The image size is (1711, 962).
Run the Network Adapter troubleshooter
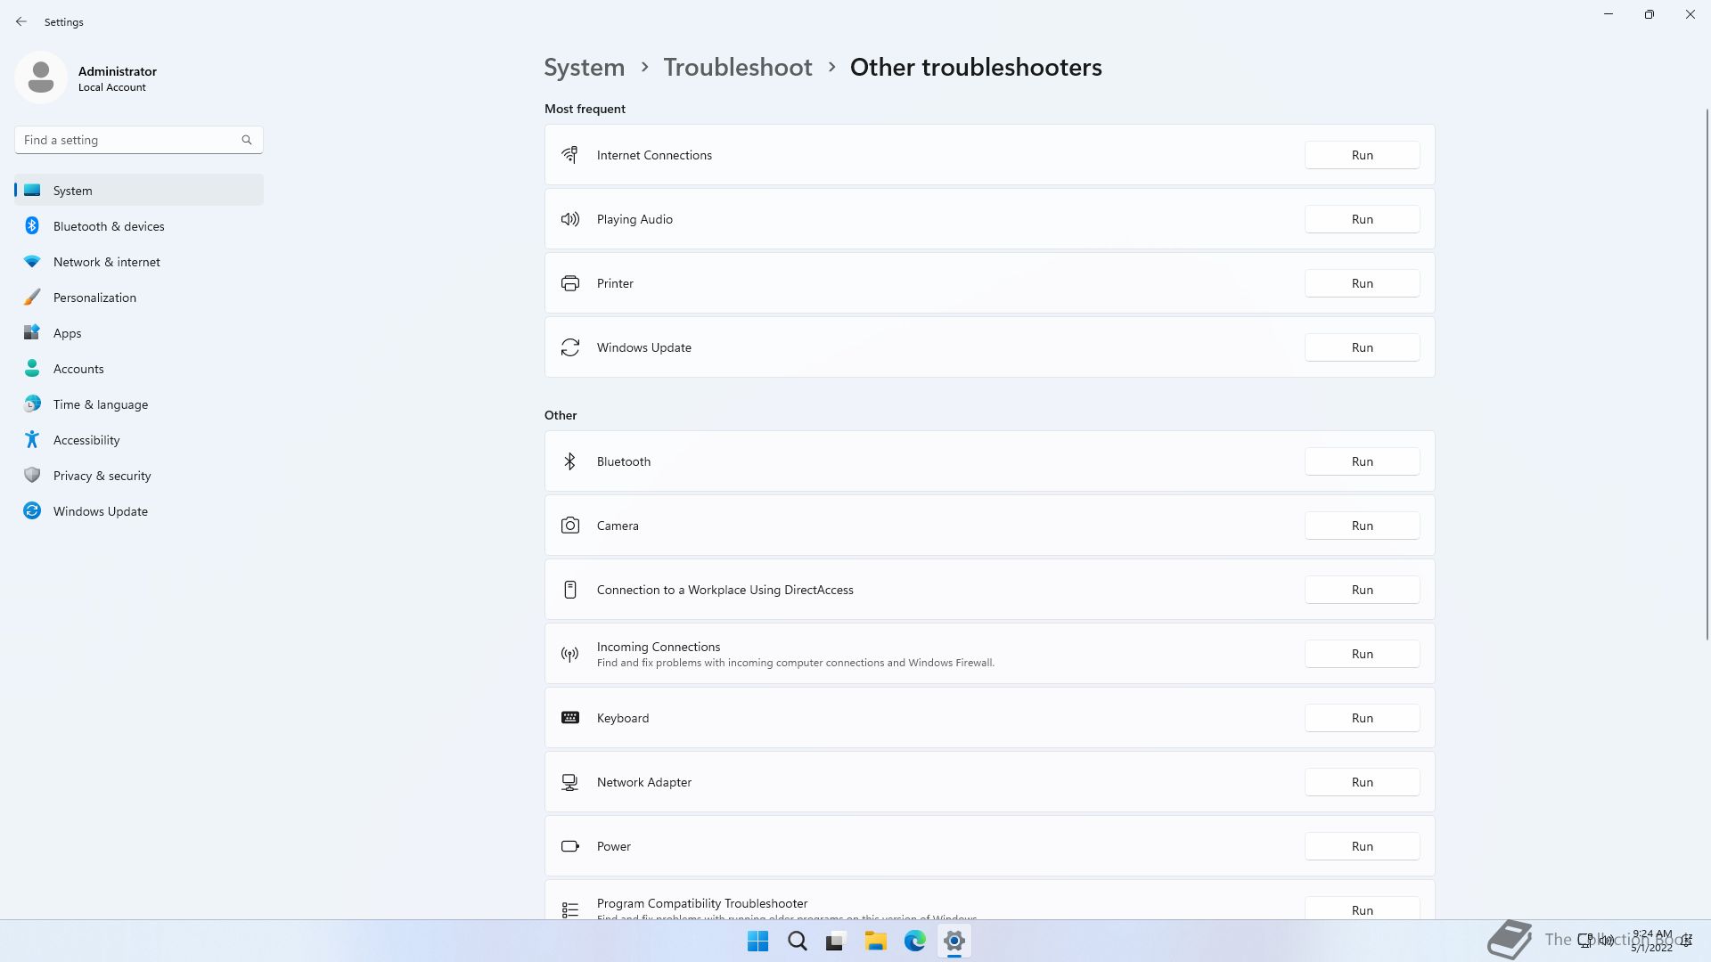pyautogui.click(x=1362, y=782)
